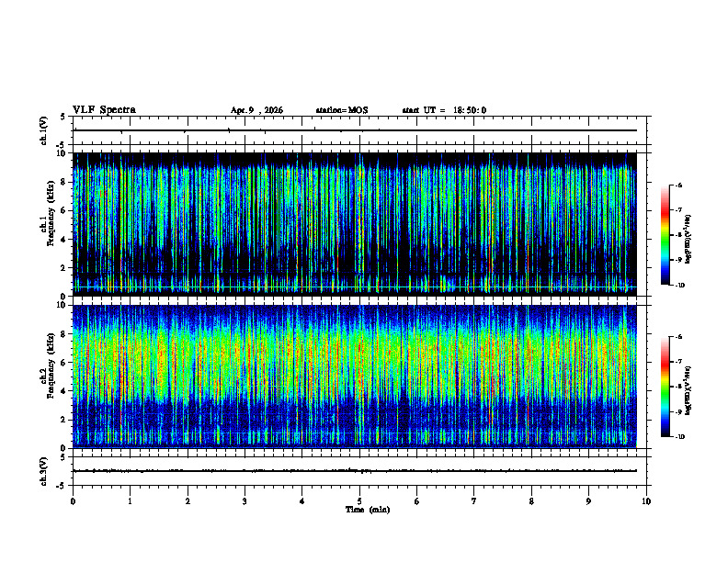Viewport: 728px width, 562px height.
Task: Click the '4' time axis tick label
Action: click(302, 501)
